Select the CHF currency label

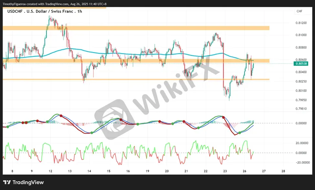299,11
